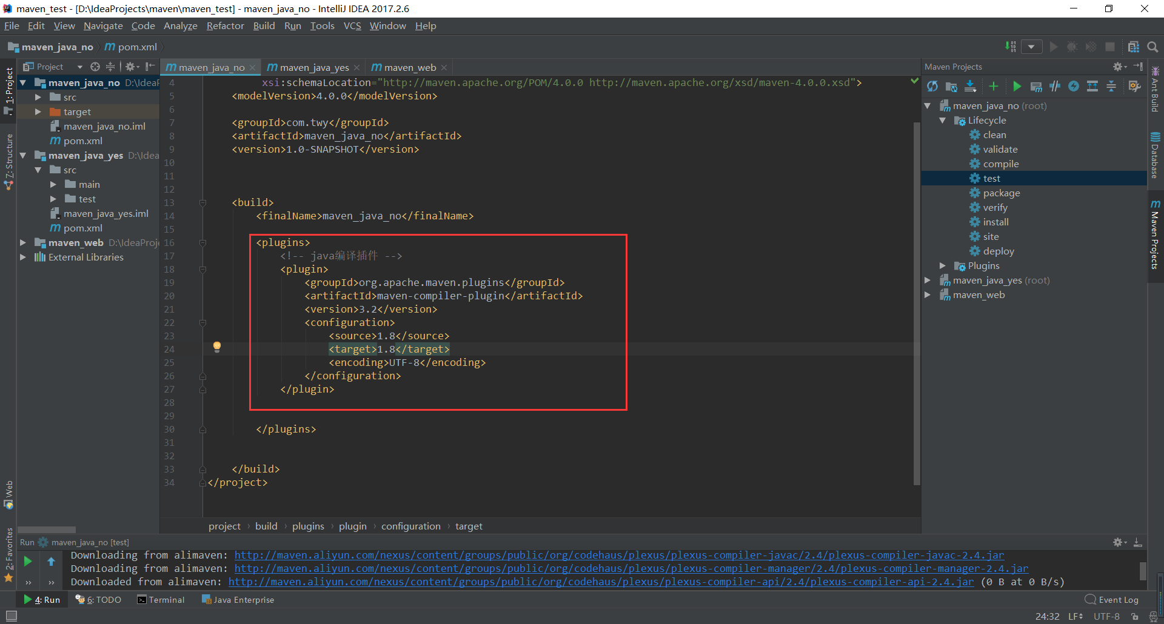Screen dimensions: 1164x624
Task: Close the maven_java_no editor tab
Action: [252, 67]
